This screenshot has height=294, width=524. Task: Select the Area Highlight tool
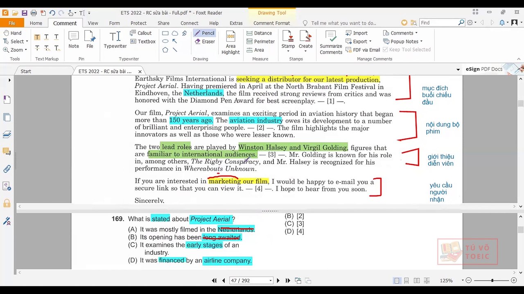(x=230, y=42)
